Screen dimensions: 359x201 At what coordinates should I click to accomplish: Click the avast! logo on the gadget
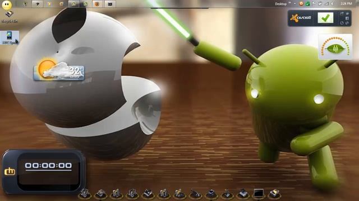301,18
